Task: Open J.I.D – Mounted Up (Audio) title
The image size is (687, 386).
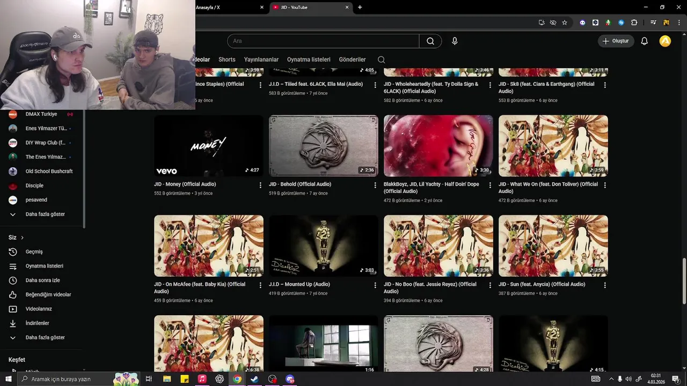Action: pyautogui.click(x=299, y=285)
